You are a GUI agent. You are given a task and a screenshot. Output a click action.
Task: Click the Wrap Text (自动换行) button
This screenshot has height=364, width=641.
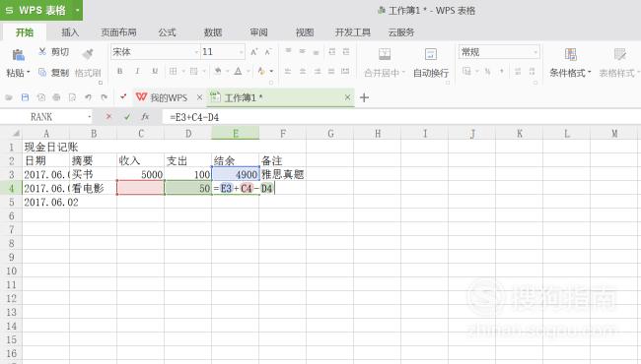(x=431, y=63)
